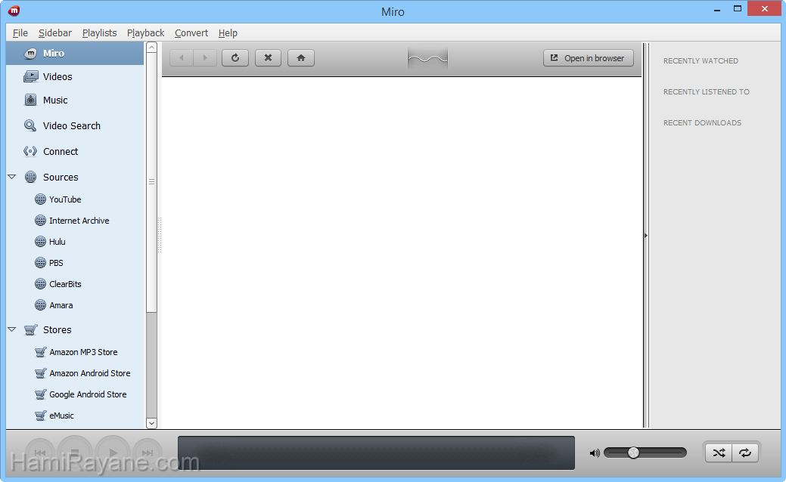Viewport: 786px width, 482px height.
Task: Open the Internet Archive source
Action: click(79, 221)
